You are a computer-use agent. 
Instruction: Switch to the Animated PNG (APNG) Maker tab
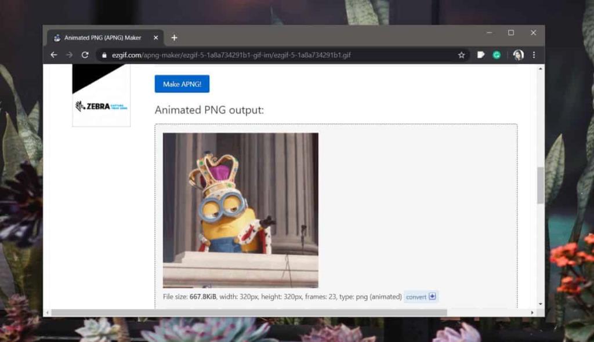tap(104, 37)
